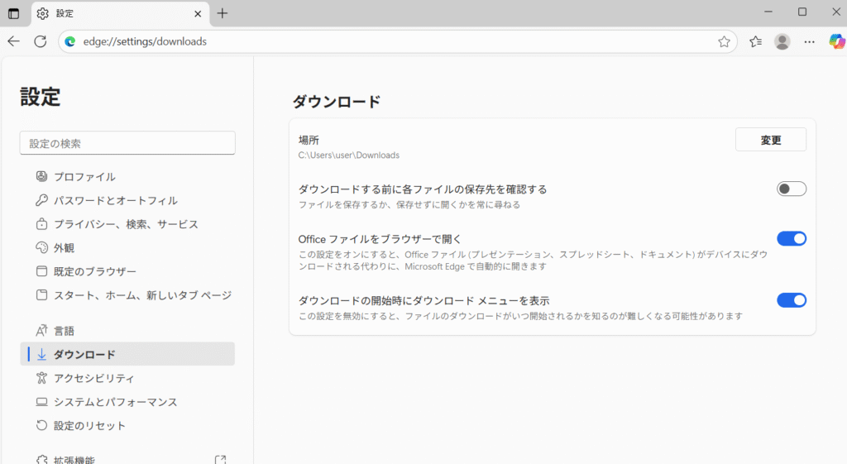Open 既定のブラウザー settings

tap(127, 271)
